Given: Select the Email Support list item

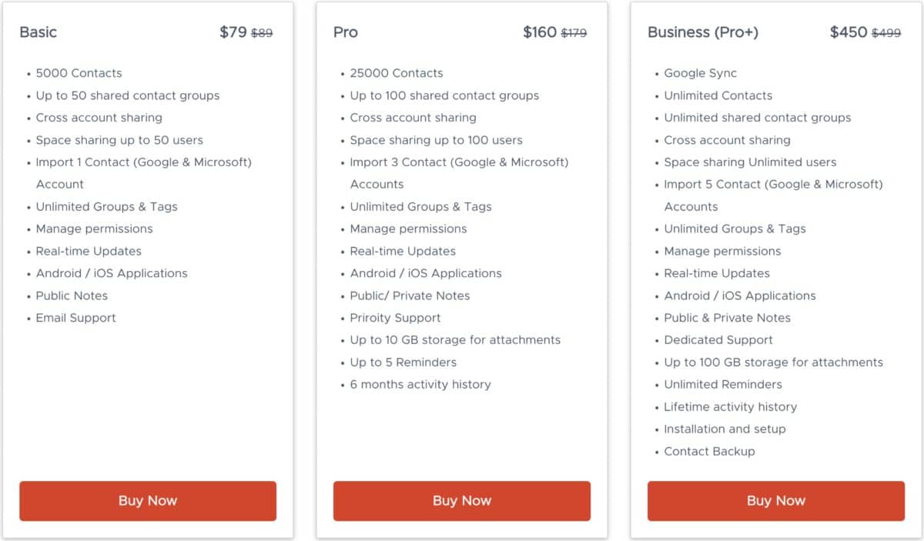Looking at the screenshot, I should pyautogui.click(x=75, y=318).
